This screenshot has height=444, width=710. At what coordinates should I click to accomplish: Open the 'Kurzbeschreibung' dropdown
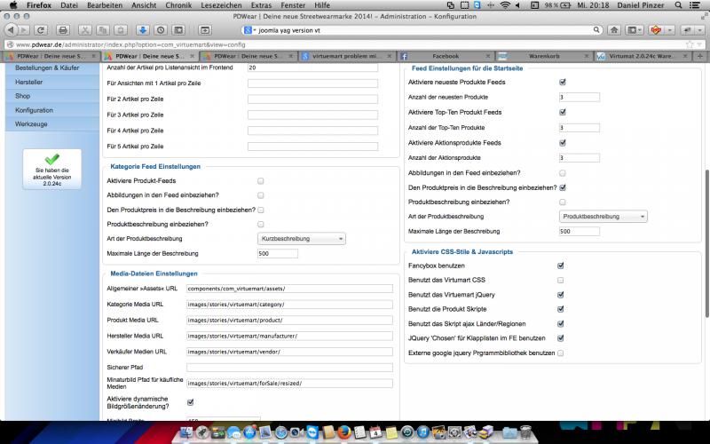tap(302, 238)
